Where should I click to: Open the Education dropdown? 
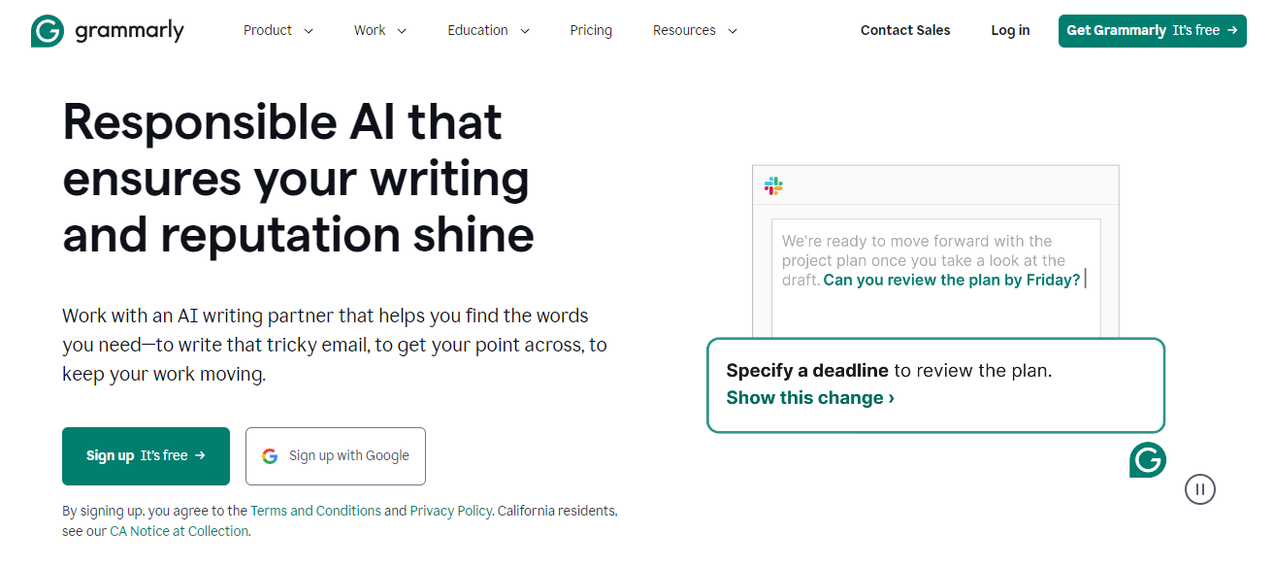(488, 30)
